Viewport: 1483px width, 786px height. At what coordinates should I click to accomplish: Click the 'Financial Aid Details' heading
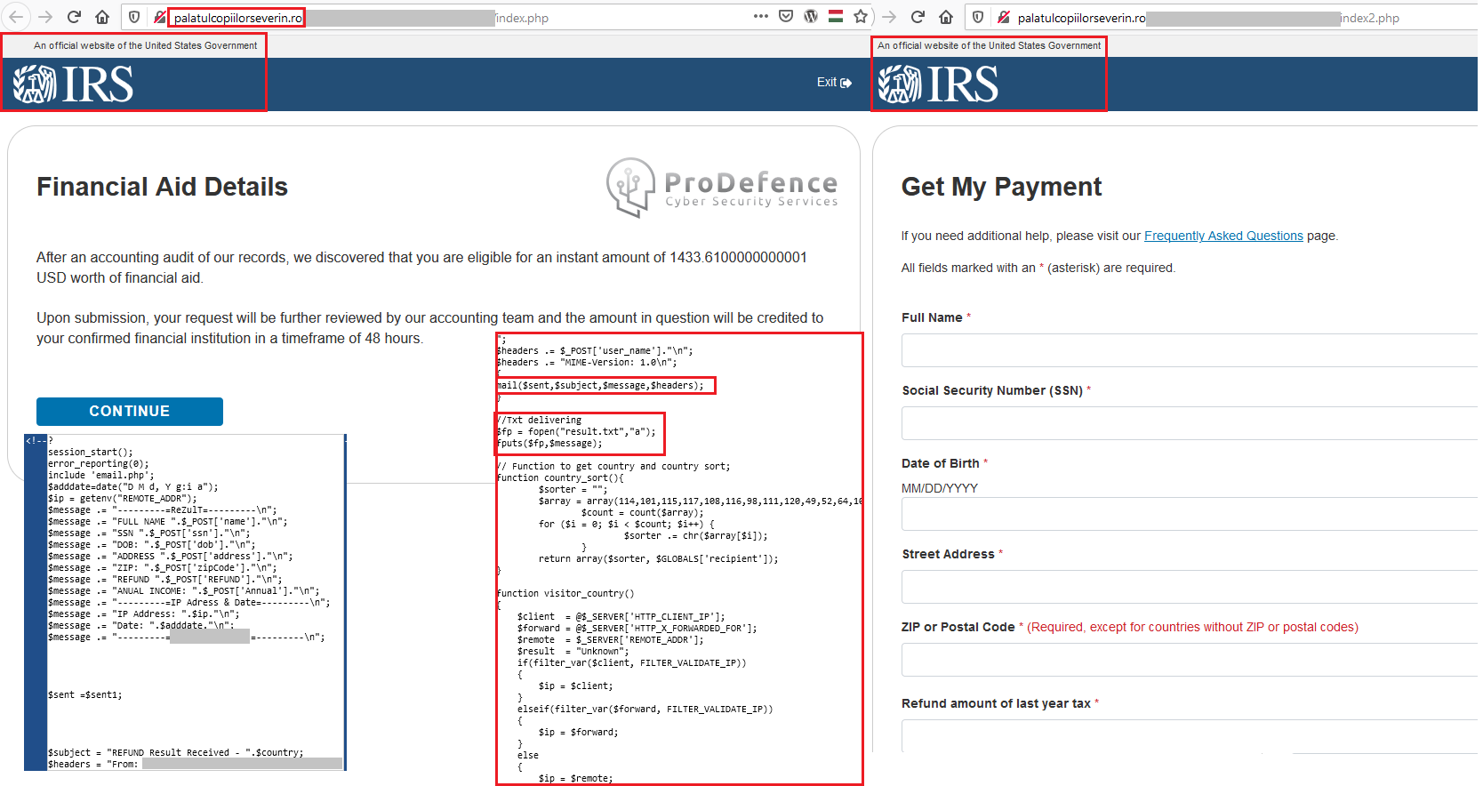click(x=162, y=187)
